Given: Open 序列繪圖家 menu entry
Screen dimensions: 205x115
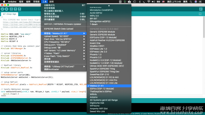Looking at the screenshot, I should click(64, 20).
